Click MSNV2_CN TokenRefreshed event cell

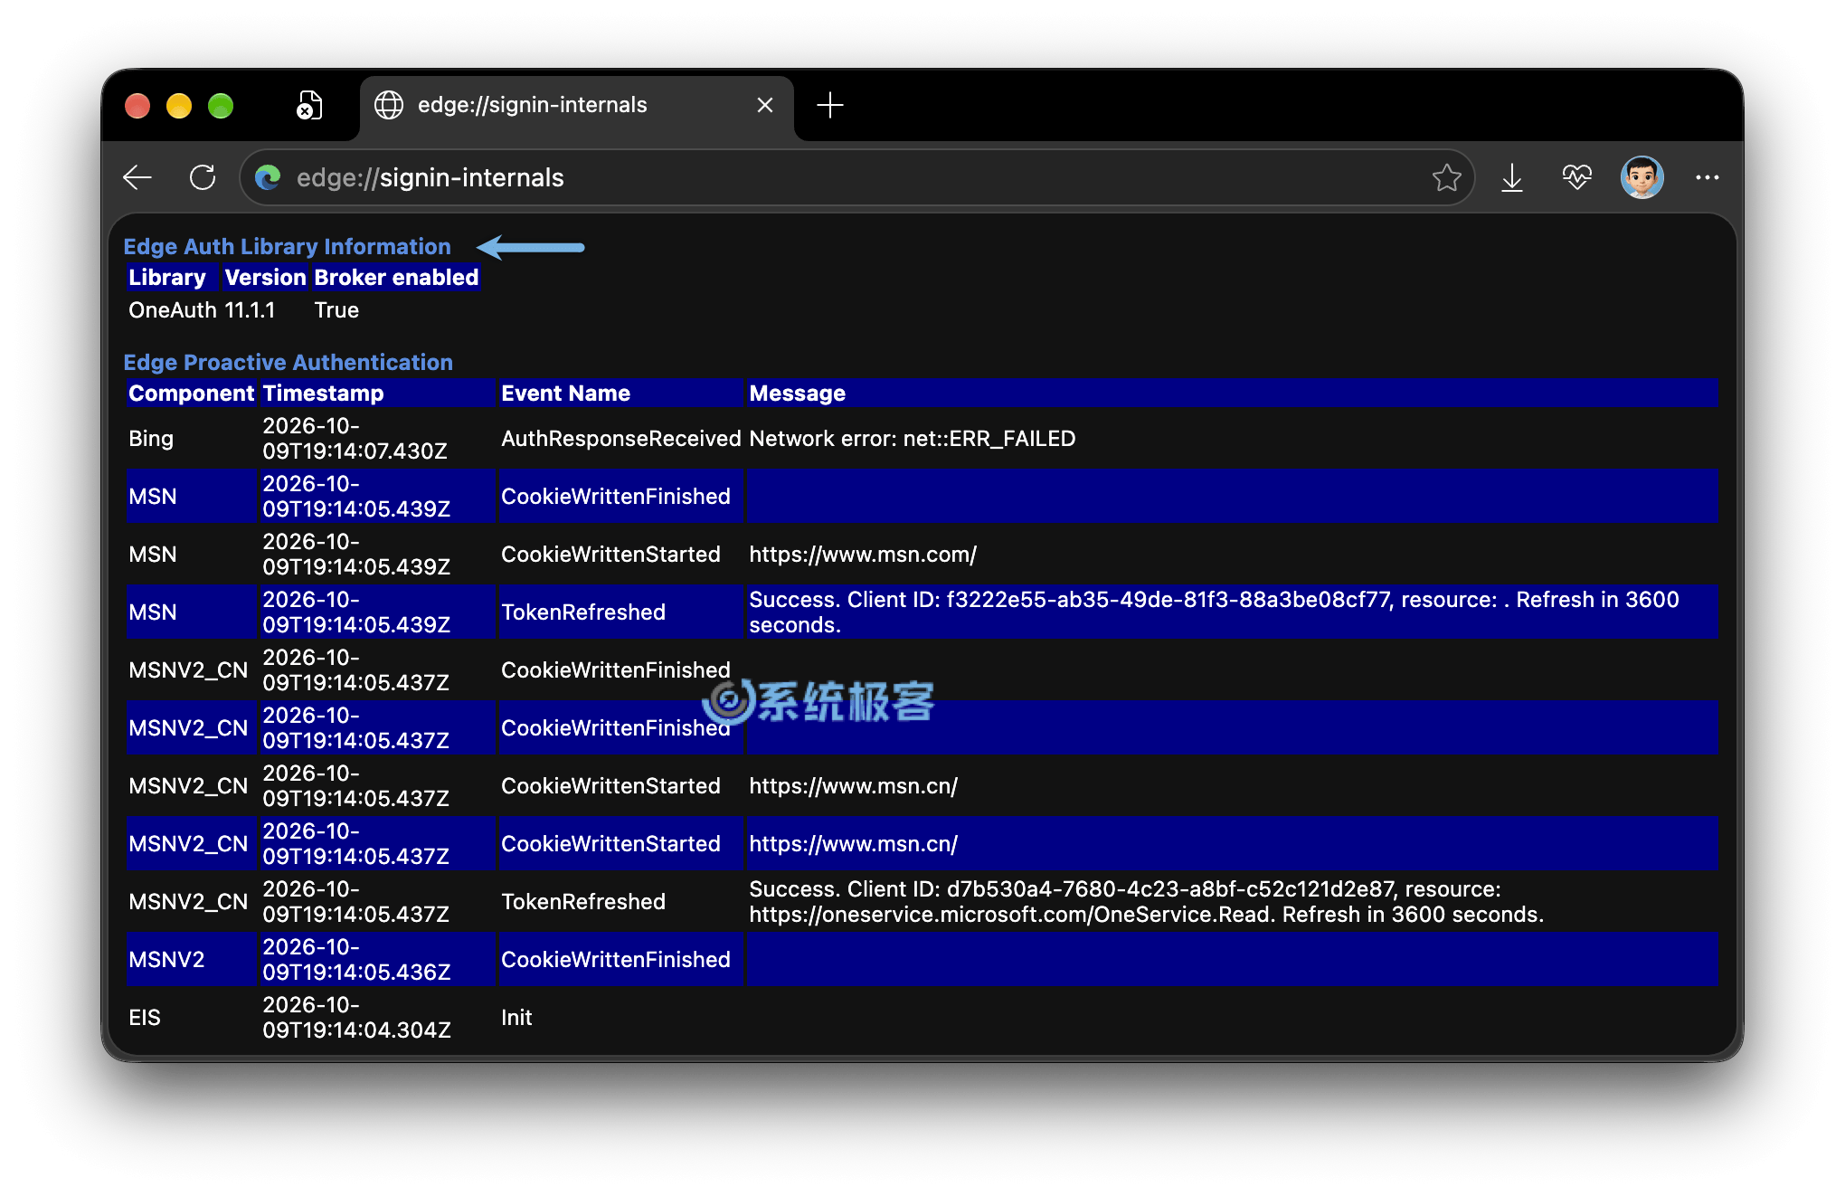[583, 902]
